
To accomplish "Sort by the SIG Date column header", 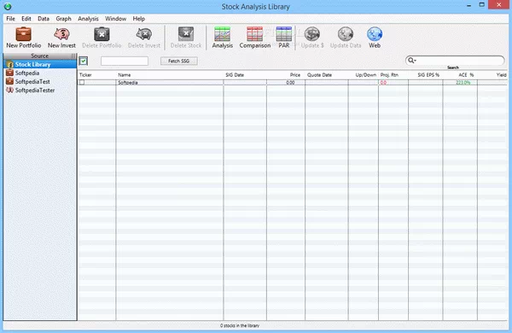I will point(235,75).
